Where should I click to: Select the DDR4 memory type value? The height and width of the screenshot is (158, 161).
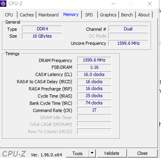(x=42, y=29)
